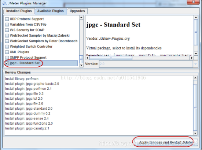Tick the Variables from CSV File checkbox
Viewport: 202px width, 150px height.
click(x=7, y=25)
